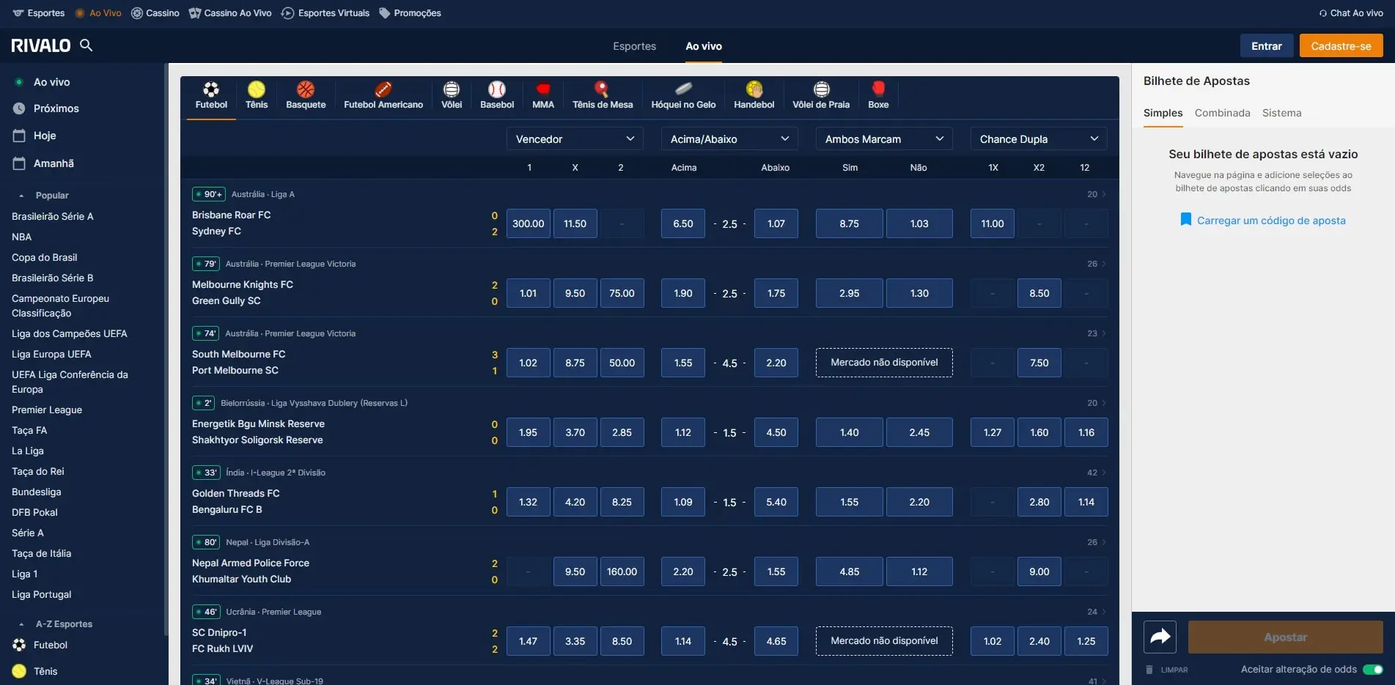The image size is (1395, 685).
Task: Select the 300.00 odds for Brisbane Roar FC
Action: coord(528,223)
